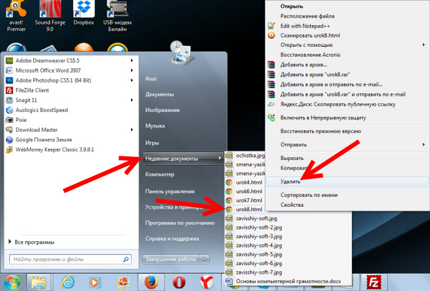
Task: Click the Dropbox desktop icon
Action: coord(83,12)
